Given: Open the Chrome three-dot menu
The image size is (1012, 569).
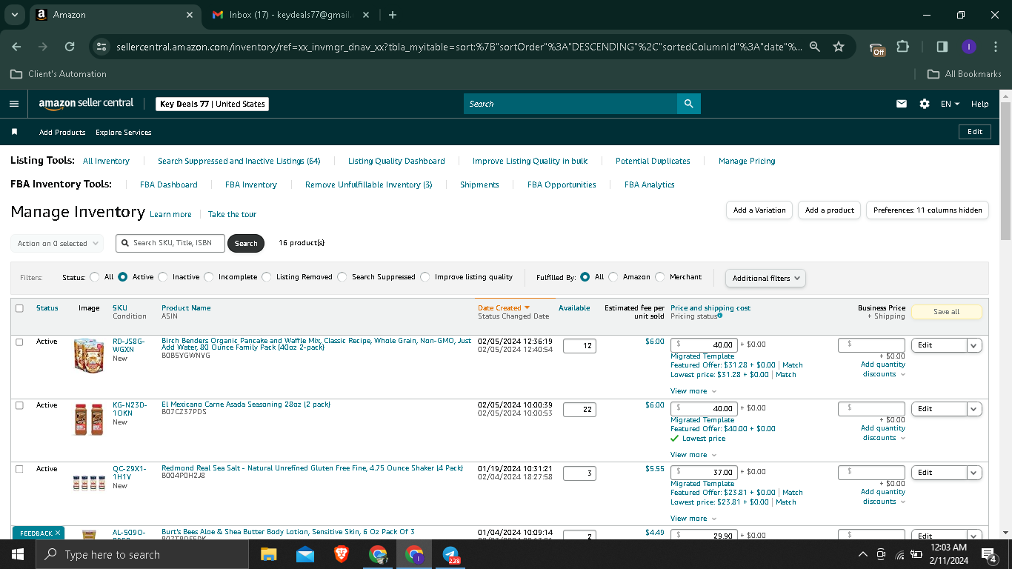Looking at the screenshot, I should tap(994, 47).
